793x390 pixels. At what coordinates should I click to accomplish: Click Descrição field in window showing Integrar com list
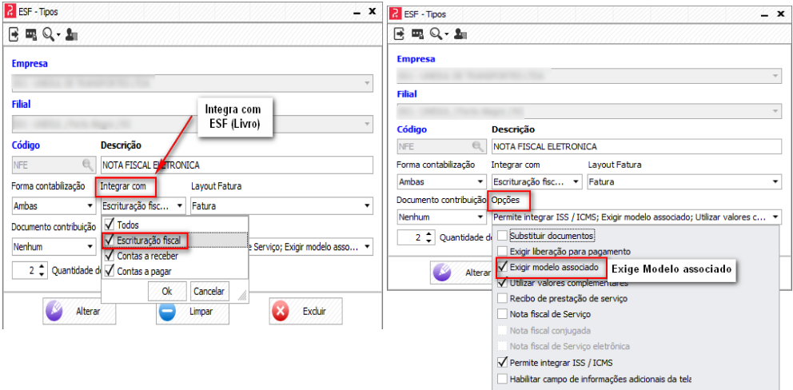237,165
